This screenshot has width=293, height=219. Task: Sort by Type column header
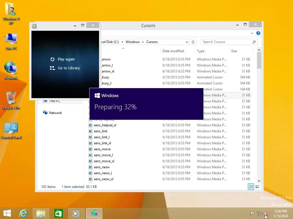point(201,51)
